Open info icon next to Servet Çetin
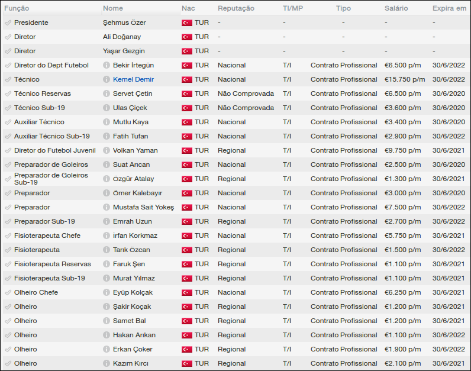Screen dimensions: 471x371 (107, 93)
